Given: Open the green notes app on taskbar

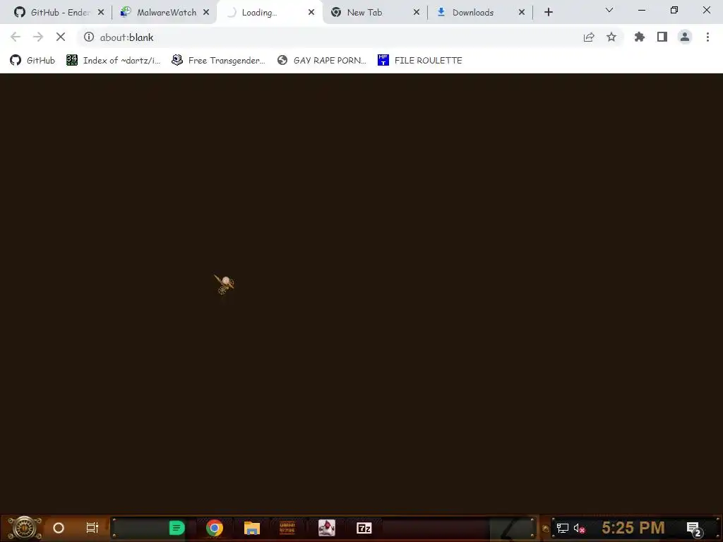Looking at the screenshot, I should coord(177,528).
